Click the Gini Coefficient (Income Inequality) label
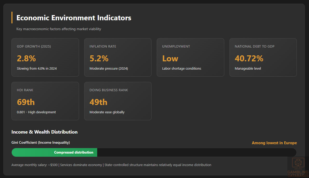 pos(41,142)
